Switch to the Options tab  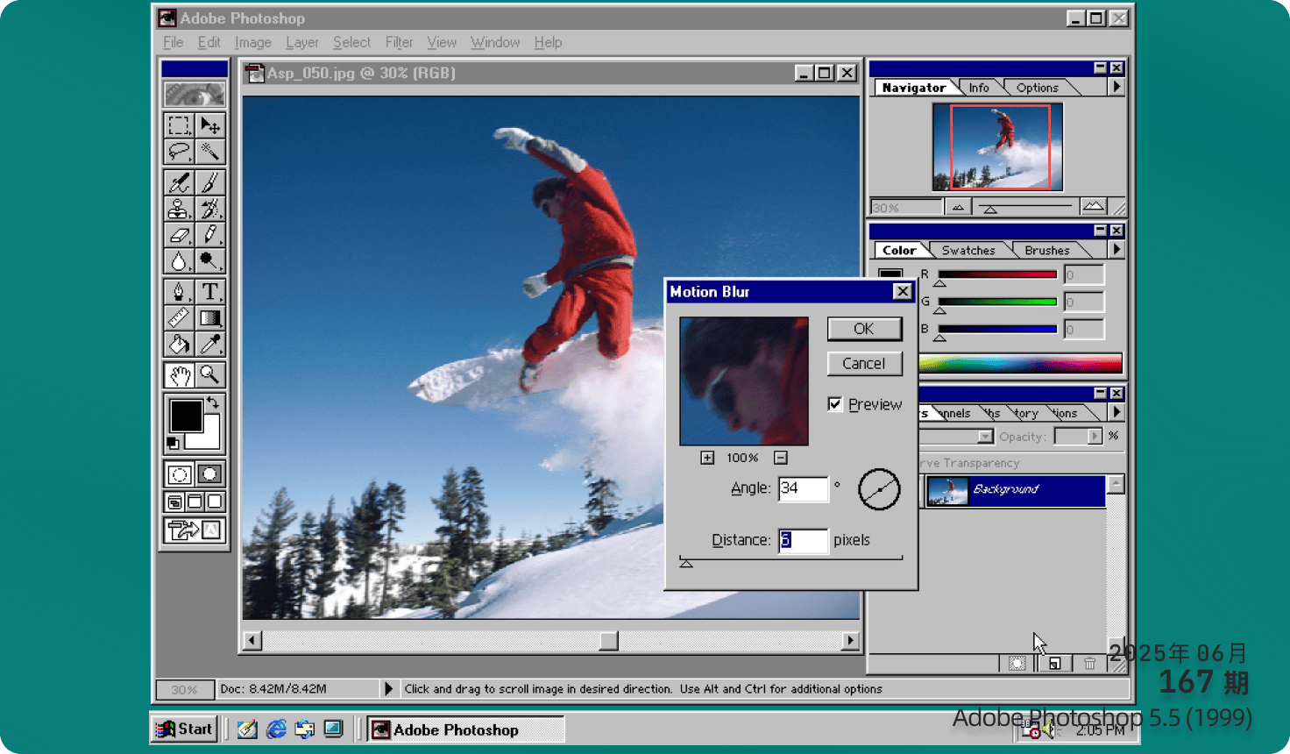point(1038,88)
